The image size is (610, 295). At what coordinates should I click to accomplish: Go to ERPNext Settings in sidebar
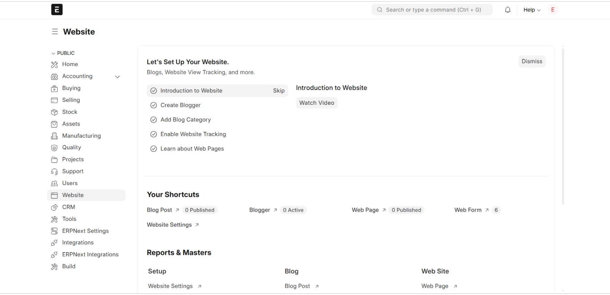coord(86,231)
